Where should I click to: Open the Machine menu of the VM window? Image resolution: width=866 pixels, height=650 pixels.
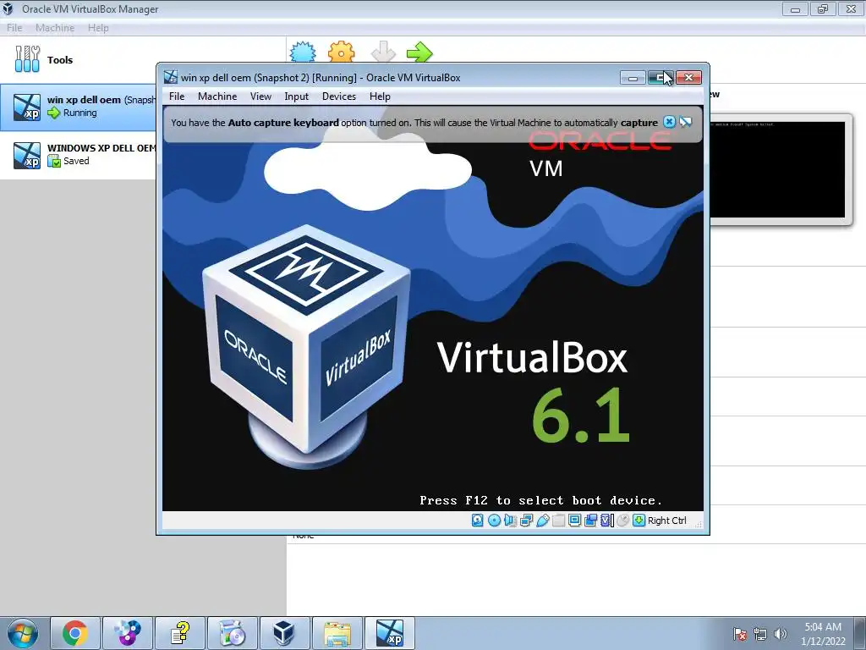(x=217, y=96)
